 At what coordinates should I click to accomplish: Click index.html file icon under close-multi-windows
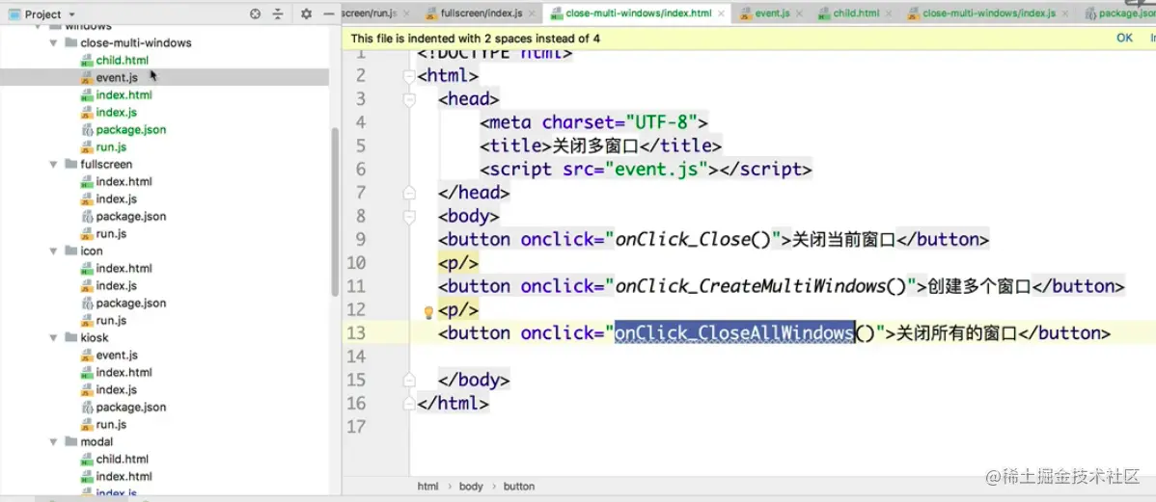pyautogui.click(x=87, y=95)
